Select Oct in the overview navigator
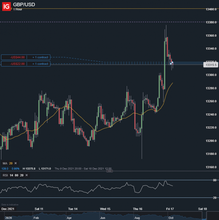 [171, 218]
